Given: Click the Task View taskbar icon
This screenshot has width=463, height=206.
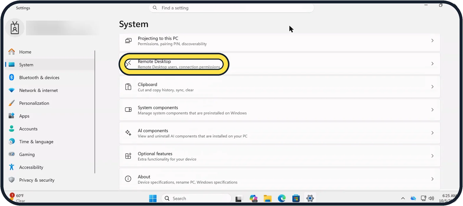Looking at the screenshot, I should [x=239, y=199].
